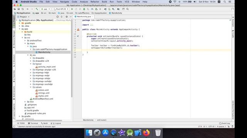Open Finder from the dock

point(89,133)
